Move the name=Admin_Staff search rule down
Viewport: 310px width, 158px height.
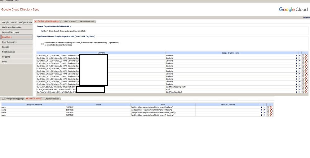(x=261, y=113)
